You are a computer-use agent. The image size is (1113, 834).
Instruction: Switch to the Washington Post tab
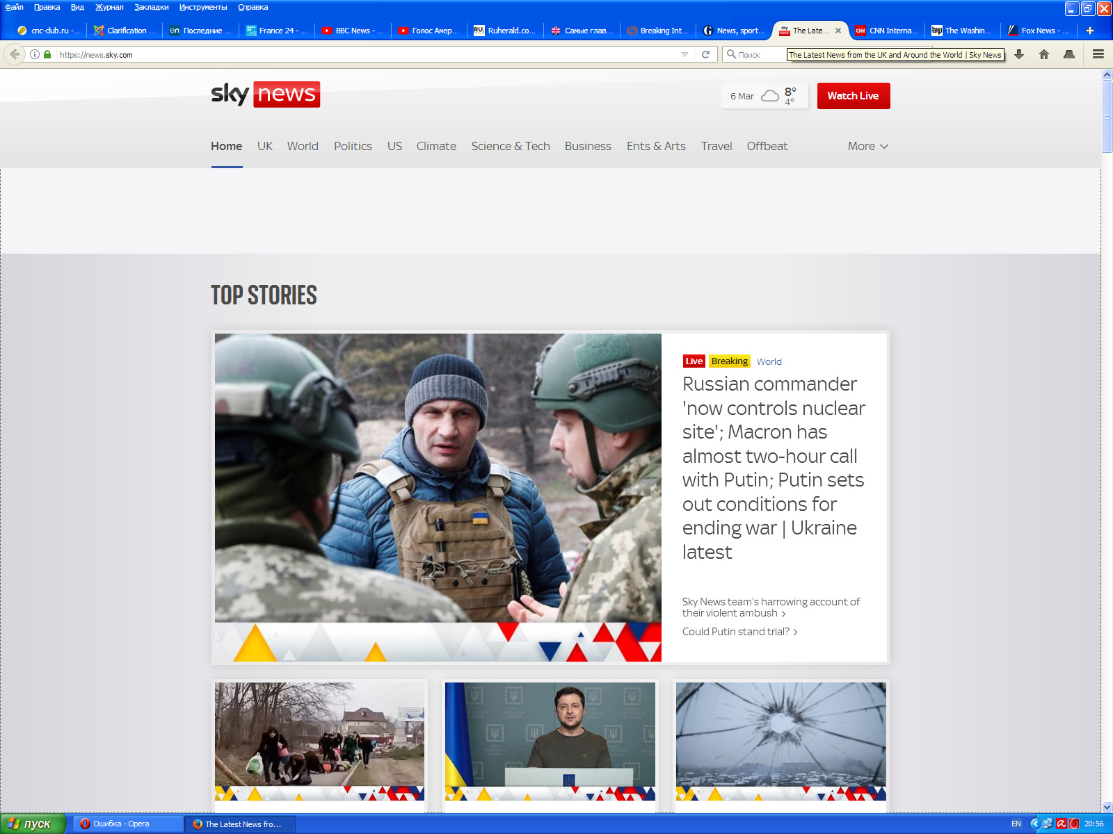click(962, 31)
